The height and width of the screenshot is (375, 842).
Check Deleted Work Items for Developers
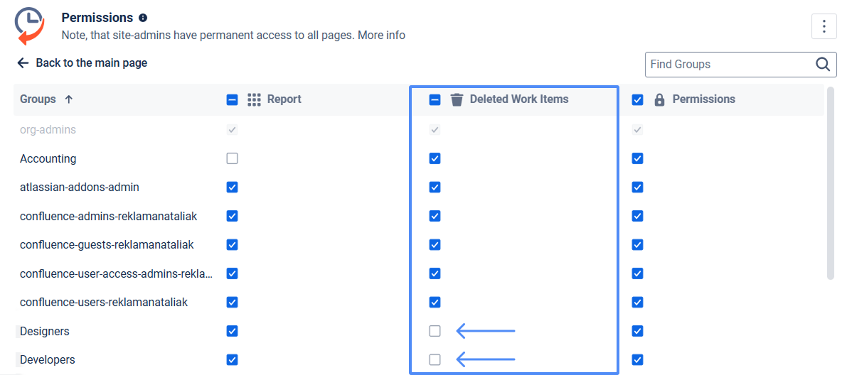(x=435, y=360)
